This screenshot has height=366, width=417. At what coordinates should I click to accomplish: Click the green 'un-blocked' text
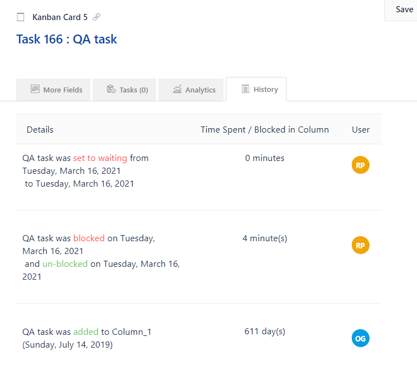(65, 263)
